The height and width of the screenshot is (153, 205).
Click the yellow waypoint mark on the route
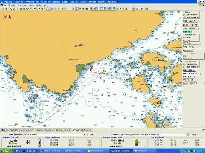(x=104, y=73)
